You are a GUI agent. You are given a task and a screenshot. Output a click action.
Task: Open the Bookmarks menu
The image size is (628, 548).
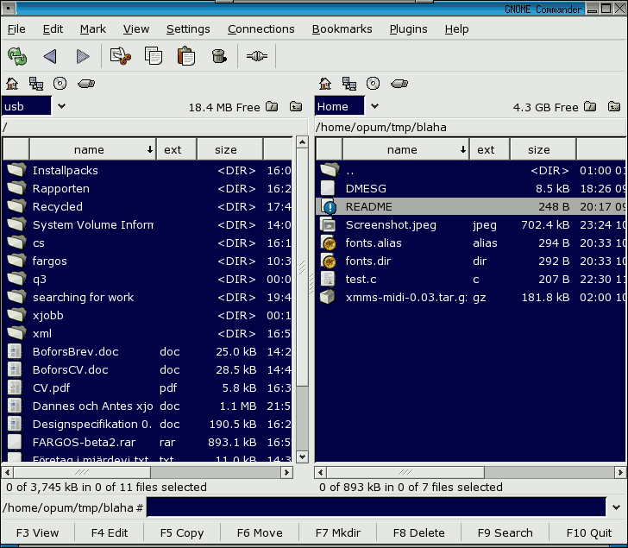(342, 28)
